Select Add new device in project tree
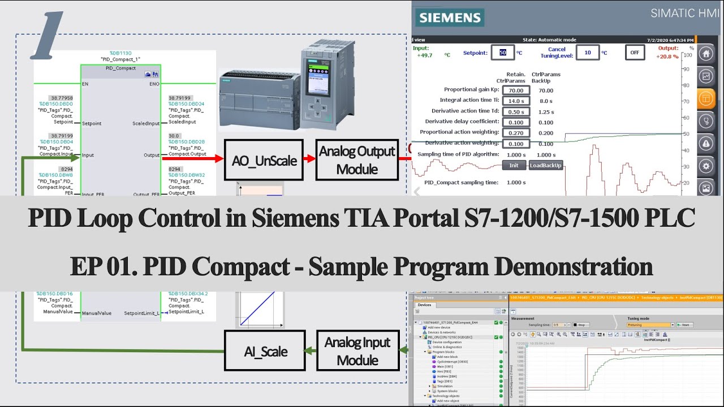 [x=439, y=327]
